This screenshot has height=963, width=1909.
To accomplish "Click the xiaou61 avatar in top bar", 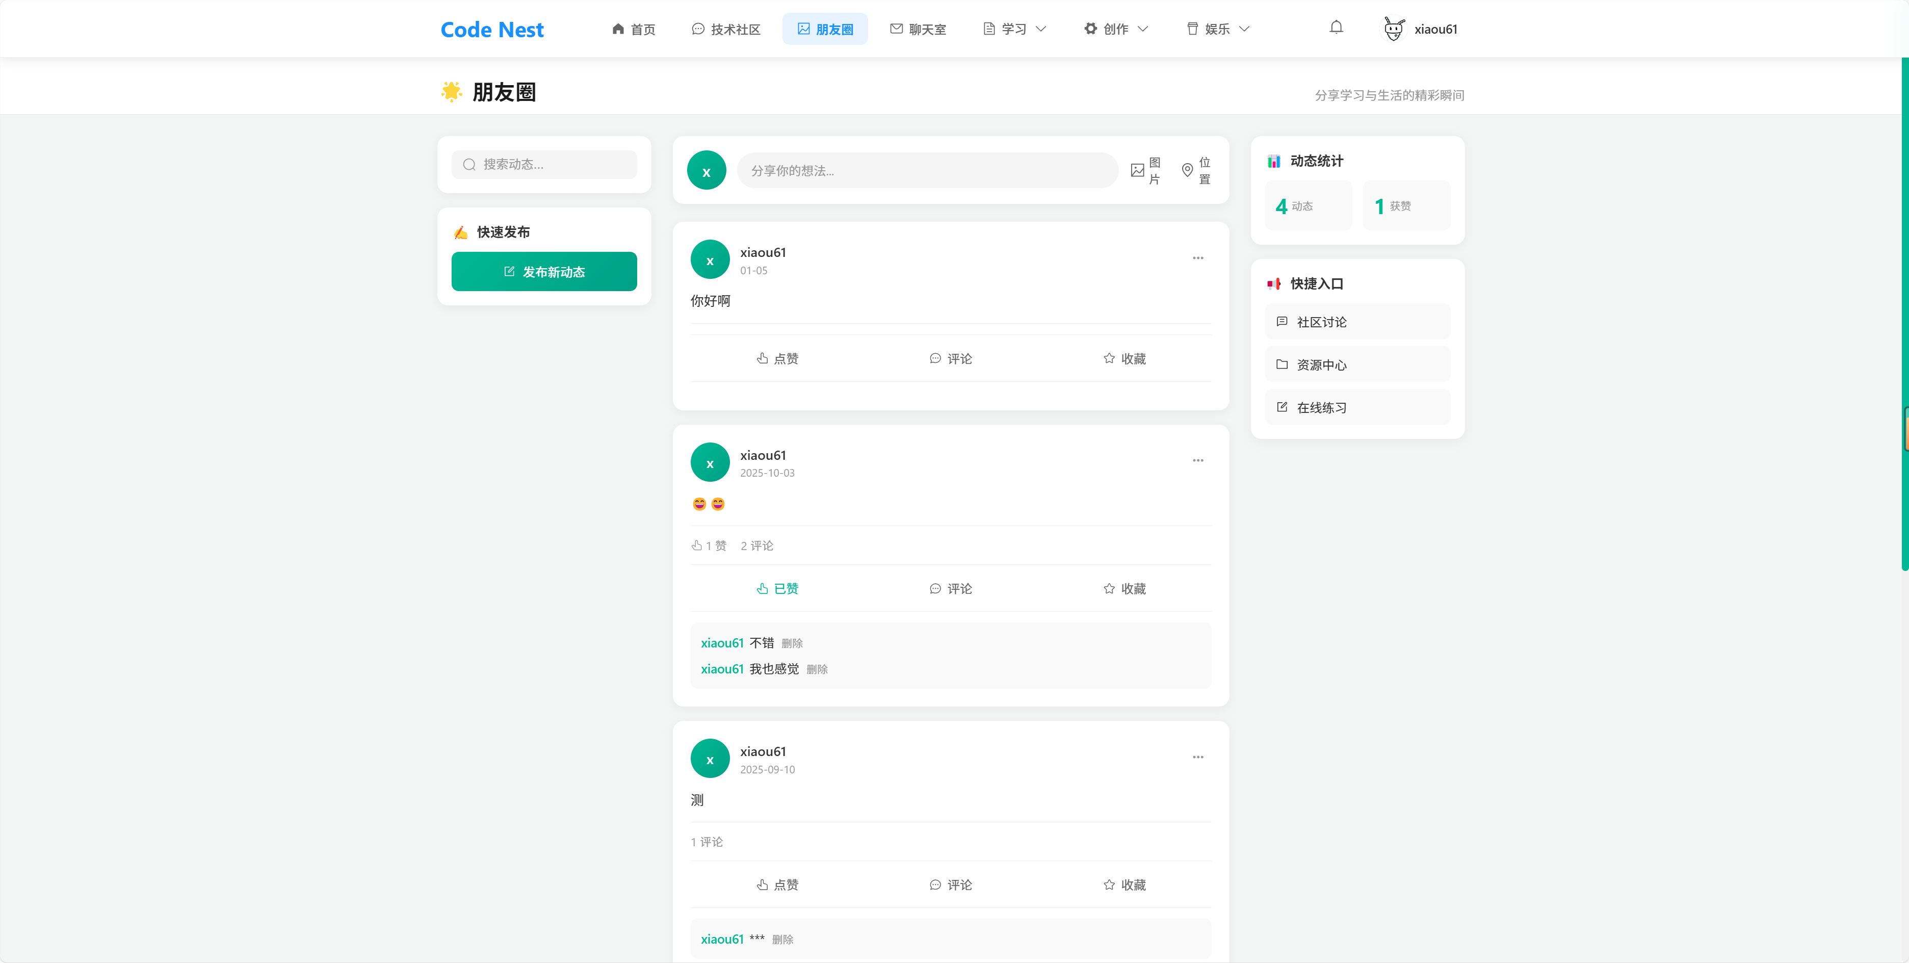I will click(x=1393, y=29).
